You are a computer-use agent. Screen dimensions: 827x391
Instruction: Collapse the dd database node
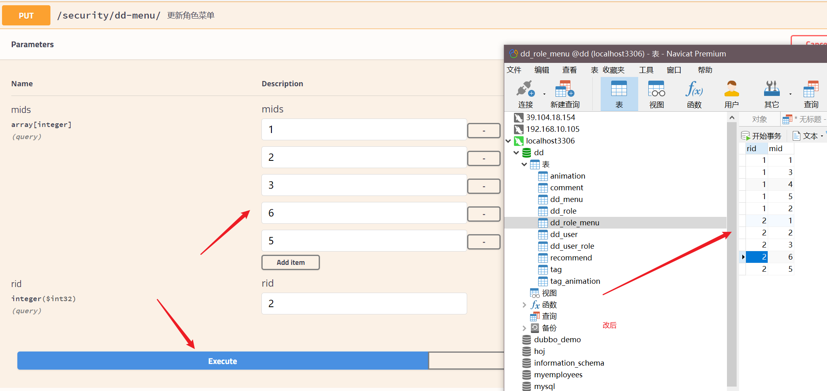coord(517,152)
